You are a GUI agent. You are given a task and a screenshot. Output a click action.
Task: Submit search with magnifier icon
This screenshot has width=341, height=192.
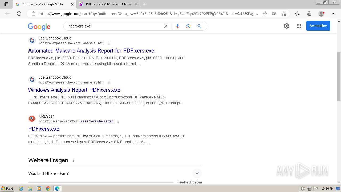point(199,26)
